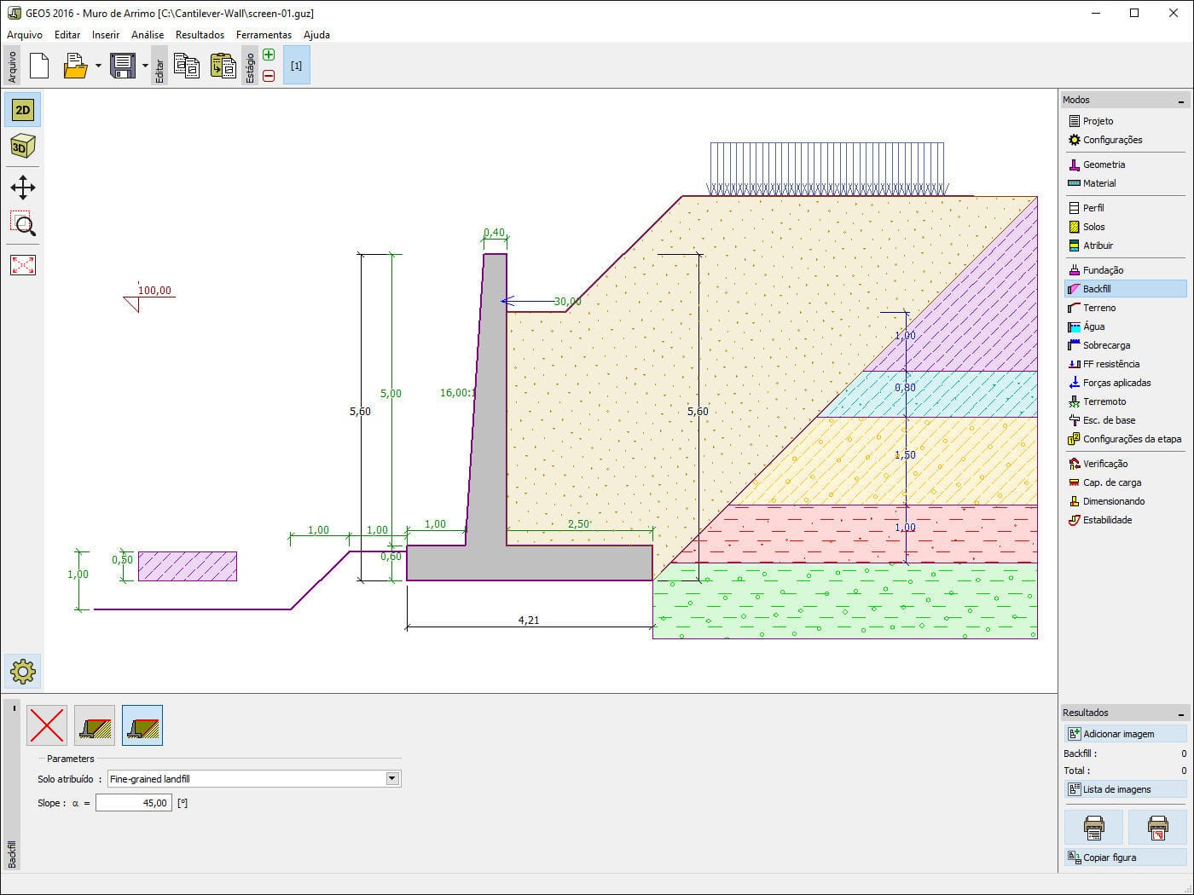Image resolution: width=1194 pixels, height=895 pixels.
Task: Select the pan tool in left toolbar
Action: point(22,188)
